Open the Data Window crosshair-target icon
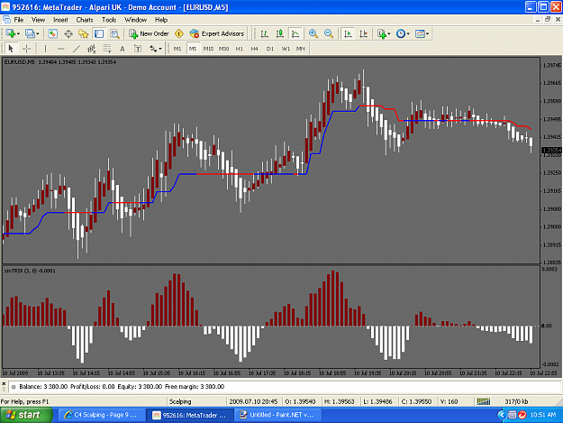This screenshot has height=423, width=563. pos(68,33)
